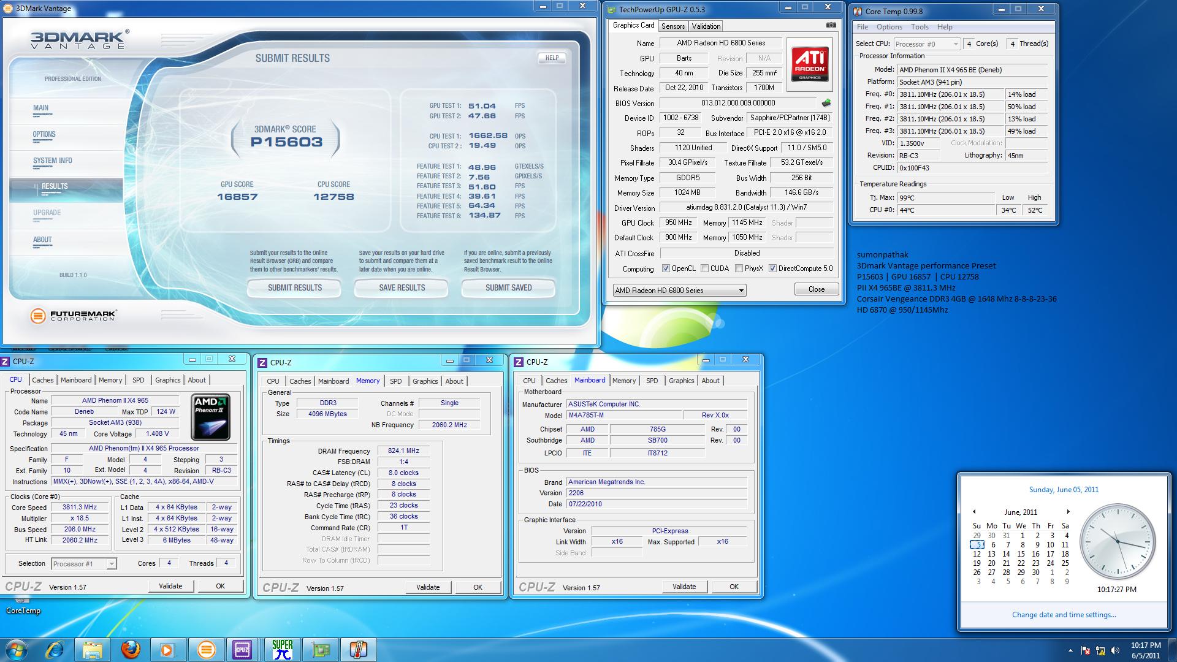Show hidden tray icons arrow
1177x662 pixels.
pyautogui.click(x=1071, y=651)
